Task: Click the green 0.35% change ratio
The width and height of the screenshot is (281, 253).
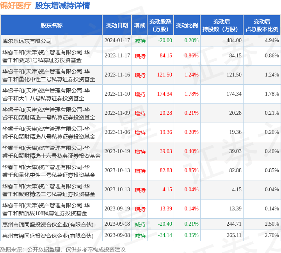Action: (191, 236)
